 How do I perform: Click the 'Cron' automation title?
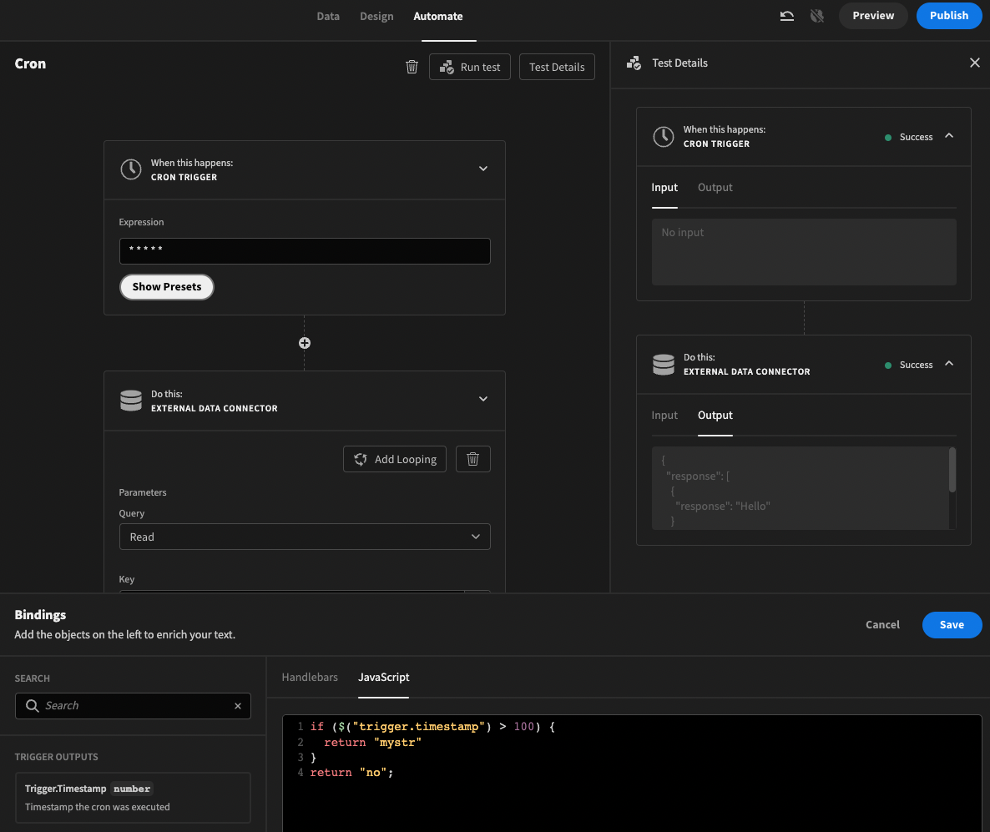tap(30, 63)
